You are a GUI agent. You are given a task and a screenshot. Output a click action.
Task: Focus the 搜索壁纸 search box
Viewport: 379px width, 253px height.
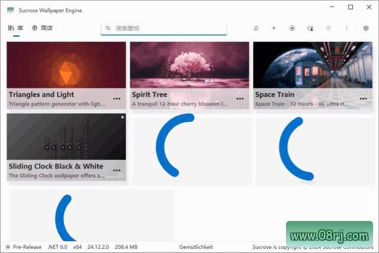(164, 28)
